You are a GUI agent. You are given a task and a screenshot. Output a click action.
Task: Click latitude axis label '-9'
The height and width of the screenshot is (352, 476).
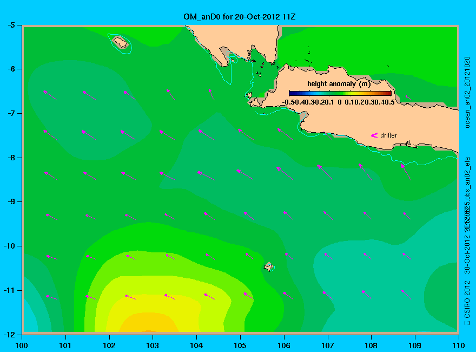11,201
